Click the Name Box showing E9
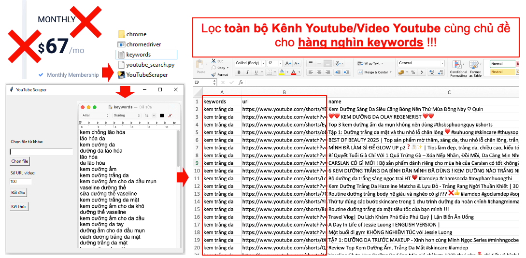This screenshot has width=526, height=258. 203,82
